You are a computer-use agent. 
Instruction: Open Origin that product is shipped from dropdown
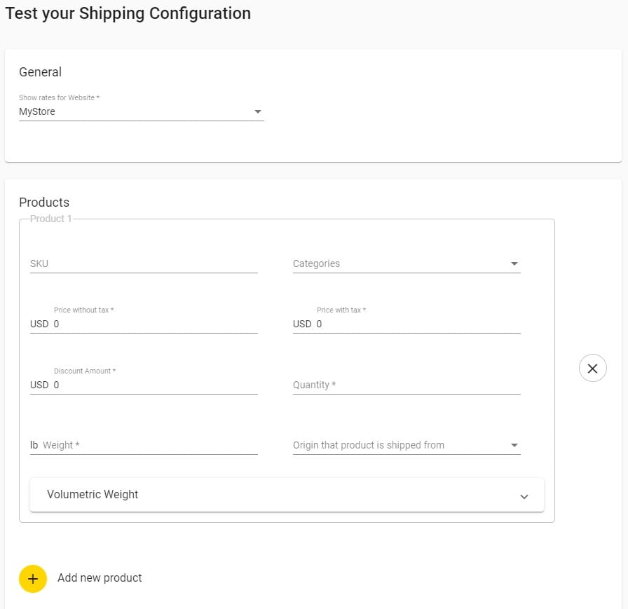click(407, 445)
